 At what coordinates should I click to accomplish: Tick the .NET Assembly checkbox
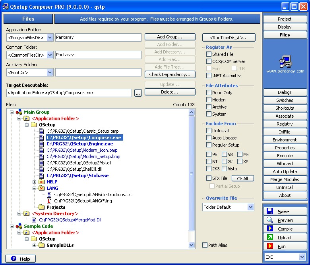click(x=209, y=76)
